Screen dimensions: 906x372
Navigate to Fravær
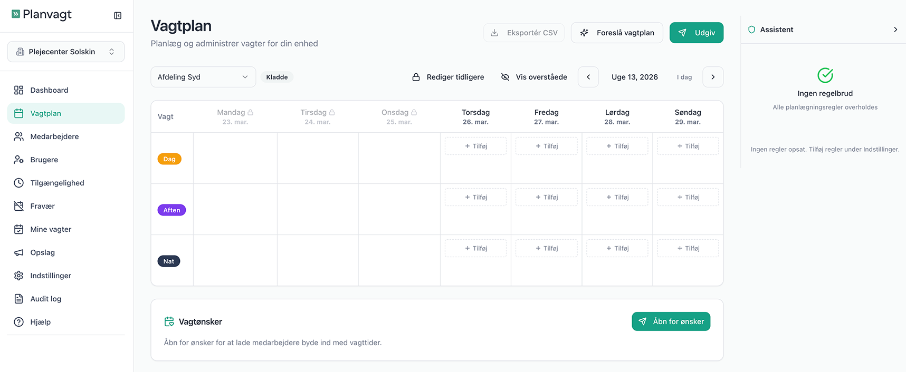tap(66, 206)
